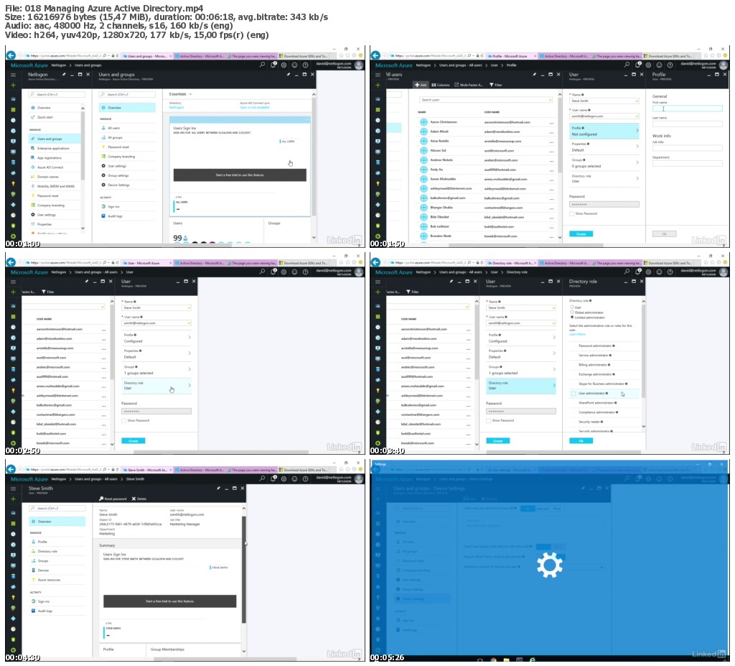Open notifications bell in the 00:01:00 frame

click(273, 65)
